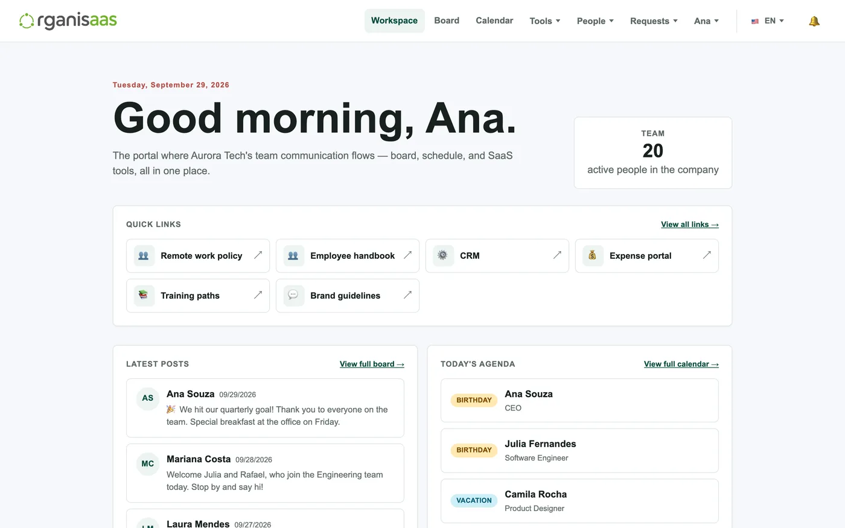Click the Employee handbook people icon

pos(293,256)
